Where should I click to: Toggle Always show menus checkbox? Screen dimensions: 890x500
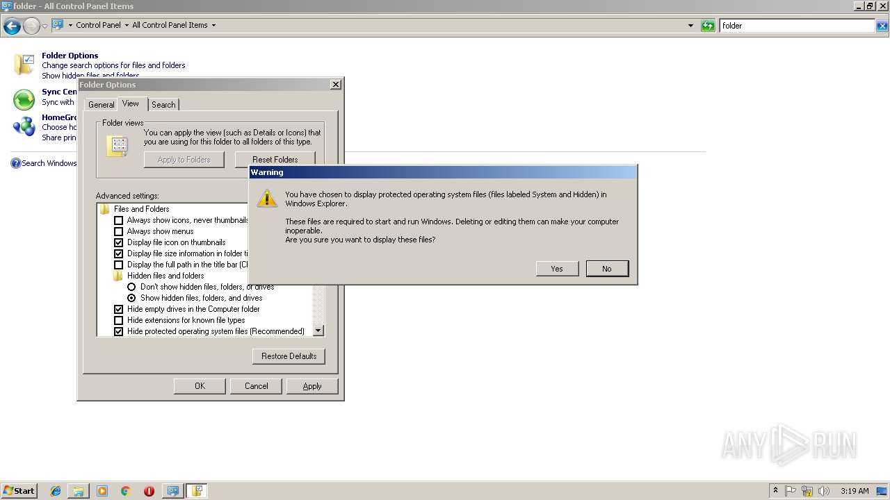tap(118, 231)
